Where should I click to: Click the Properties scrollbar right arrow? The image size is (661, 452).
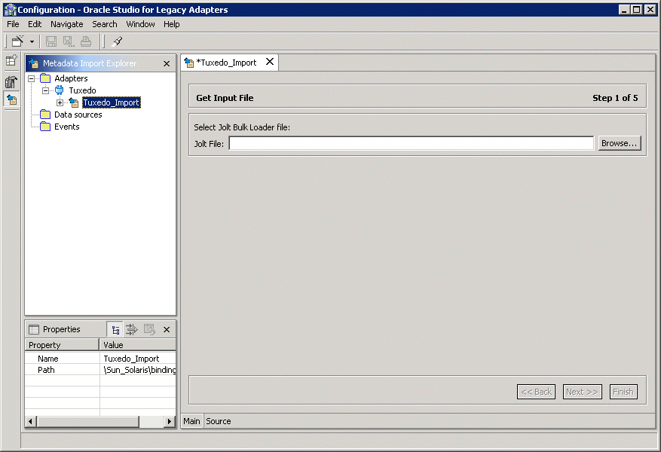pyautogui.click(x=170, y=421)
